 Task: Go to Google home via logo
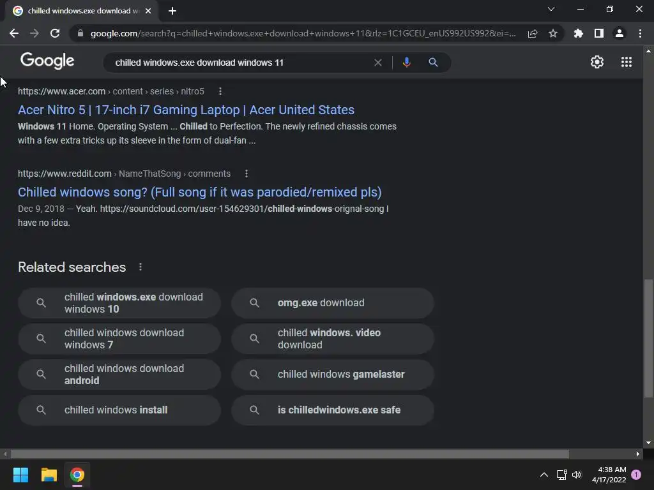pyautogui.click(x=47, y=61)
